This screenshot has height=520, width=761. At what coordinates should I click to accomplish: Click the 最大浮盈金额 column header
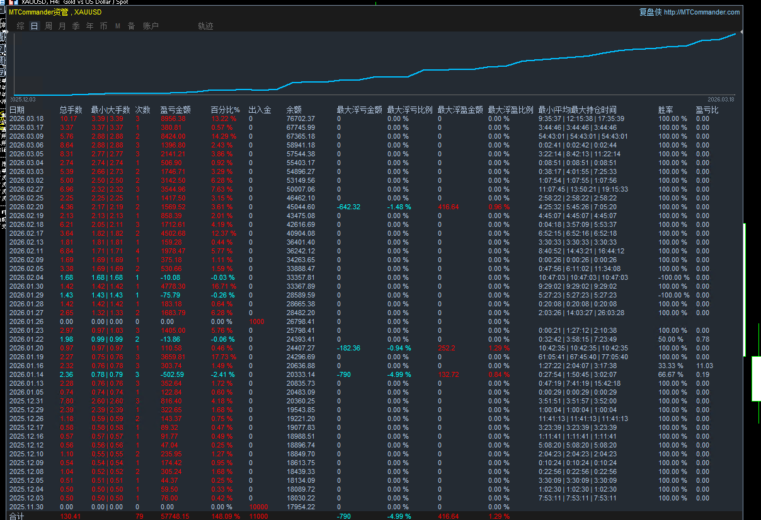[460, 110]
